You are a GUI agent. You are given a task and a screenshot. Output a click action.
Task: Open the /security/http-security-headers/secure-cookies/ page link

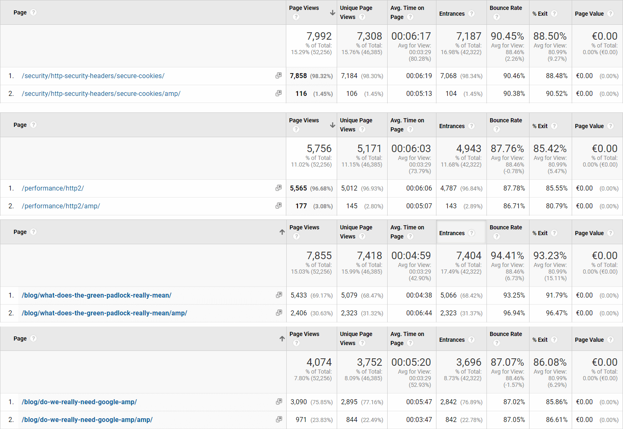pyautogui.click(x=93, y=76)
